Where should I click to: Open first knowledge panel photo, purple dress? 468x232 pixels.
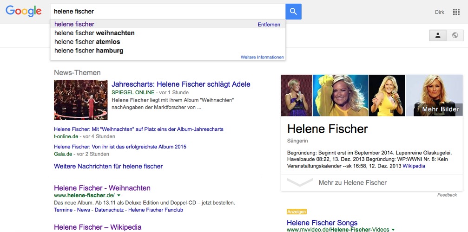tap(297, 95)
